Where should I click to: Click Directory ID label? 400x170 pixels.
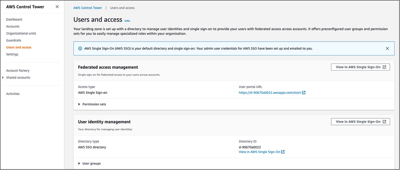click(x=248, y=141)
